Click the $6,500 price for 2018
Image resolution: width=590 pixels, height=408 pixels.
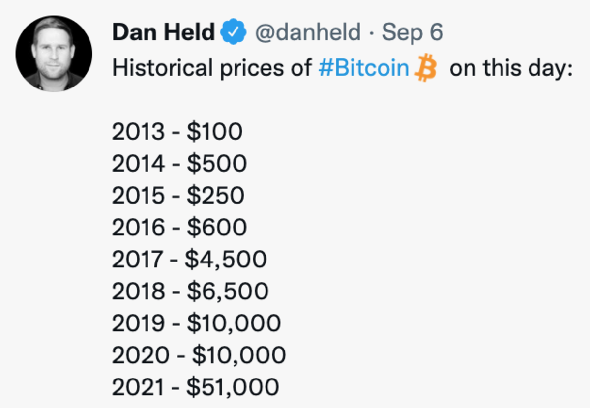tap(227, 292)
